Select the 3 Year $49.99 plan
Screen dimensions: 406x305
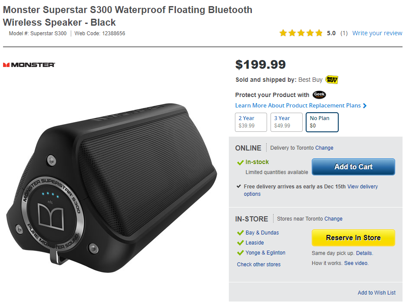click(x=286, y=122)
